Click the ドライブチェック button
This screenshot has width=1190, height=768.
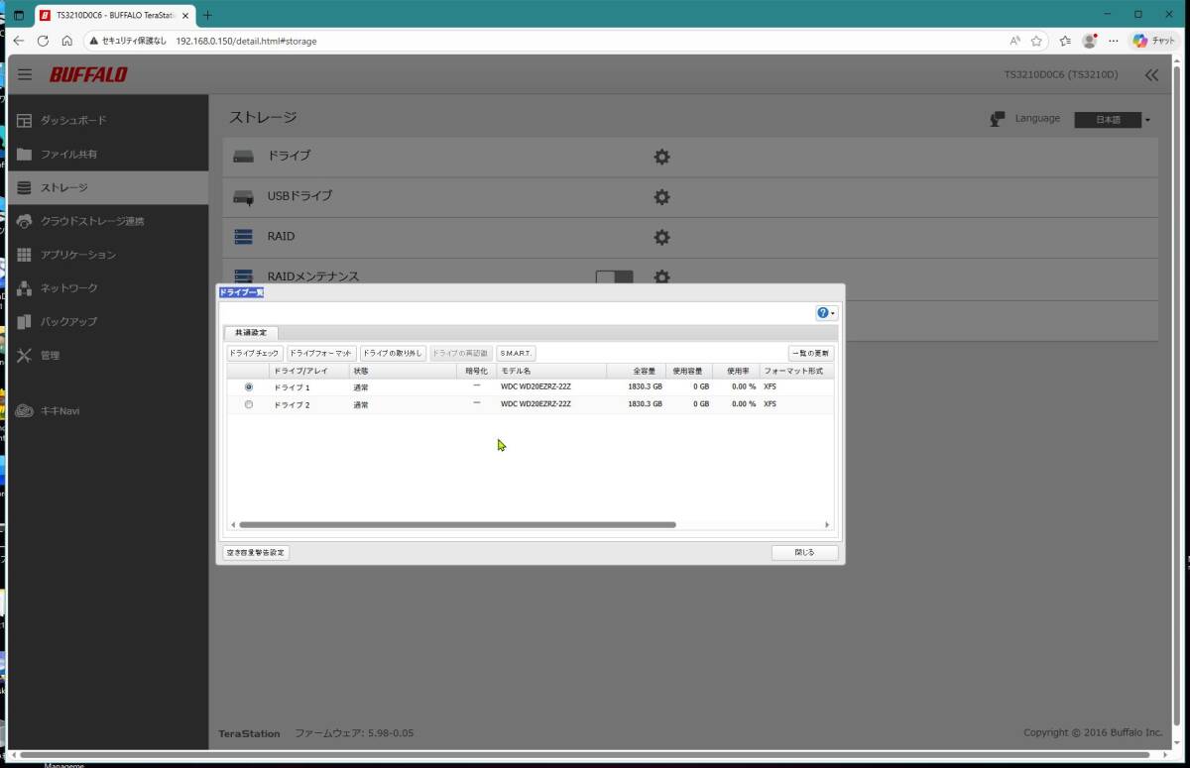(254, 353)
